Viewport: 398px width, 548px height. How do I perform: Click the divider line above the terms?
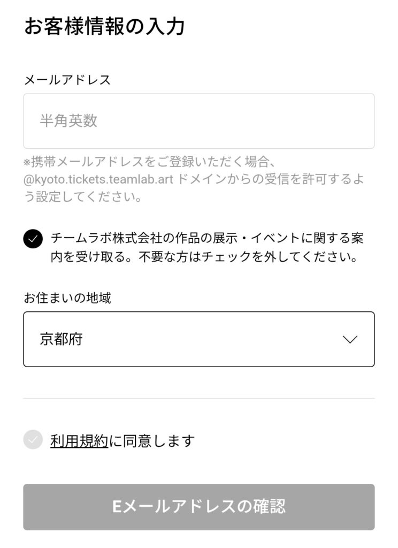pos(198,398)
